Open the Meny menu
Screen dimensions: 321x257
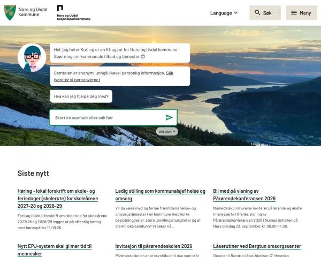[301, 13]
